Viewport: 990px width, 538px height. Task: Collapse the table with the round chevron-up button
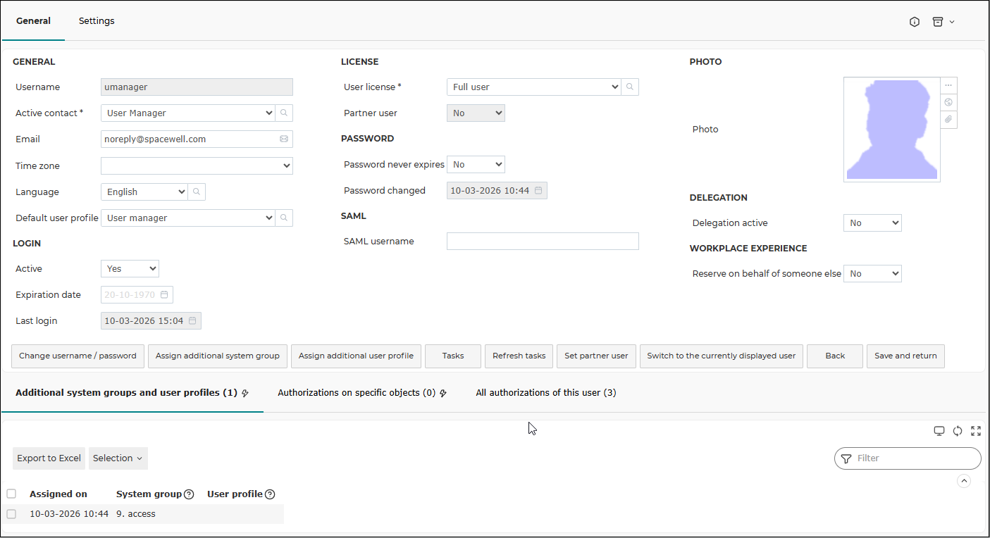coord(964,481)
